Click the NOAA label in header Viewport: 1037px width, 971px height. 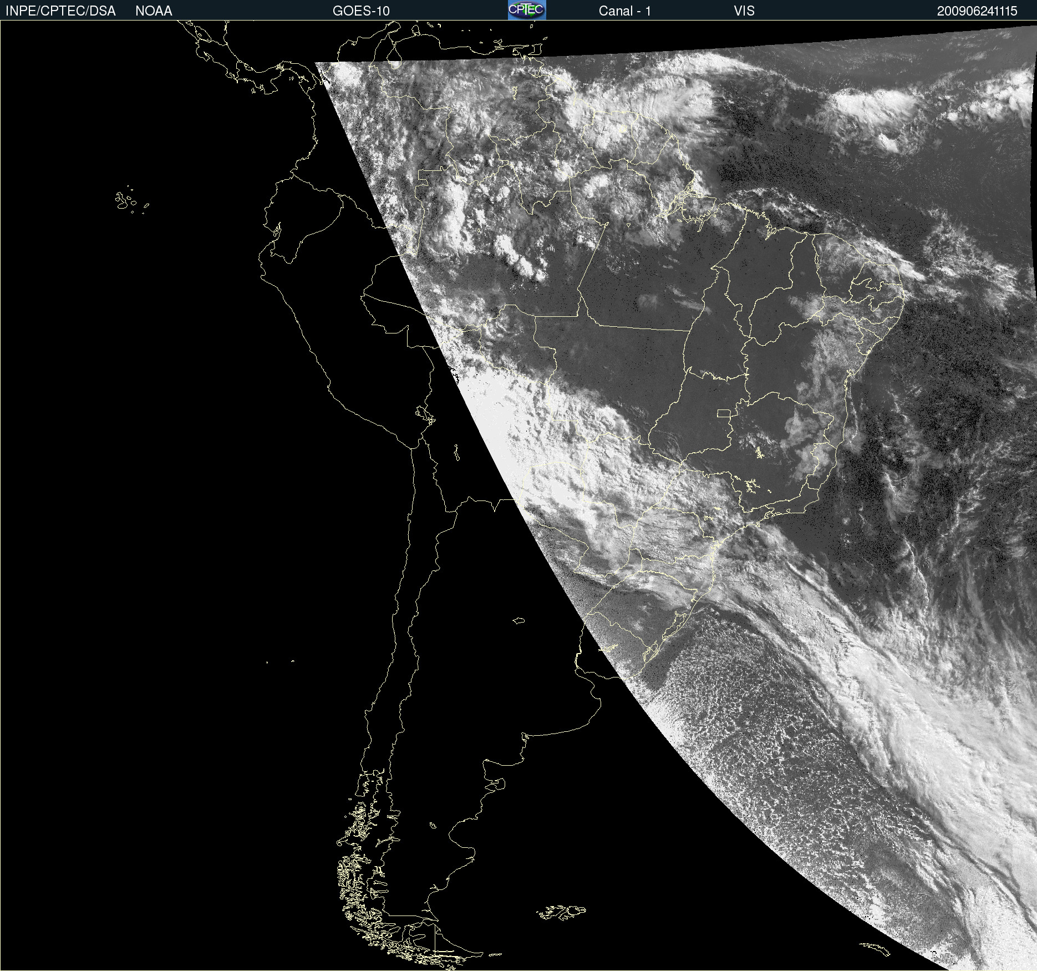[x=154, y=11]
